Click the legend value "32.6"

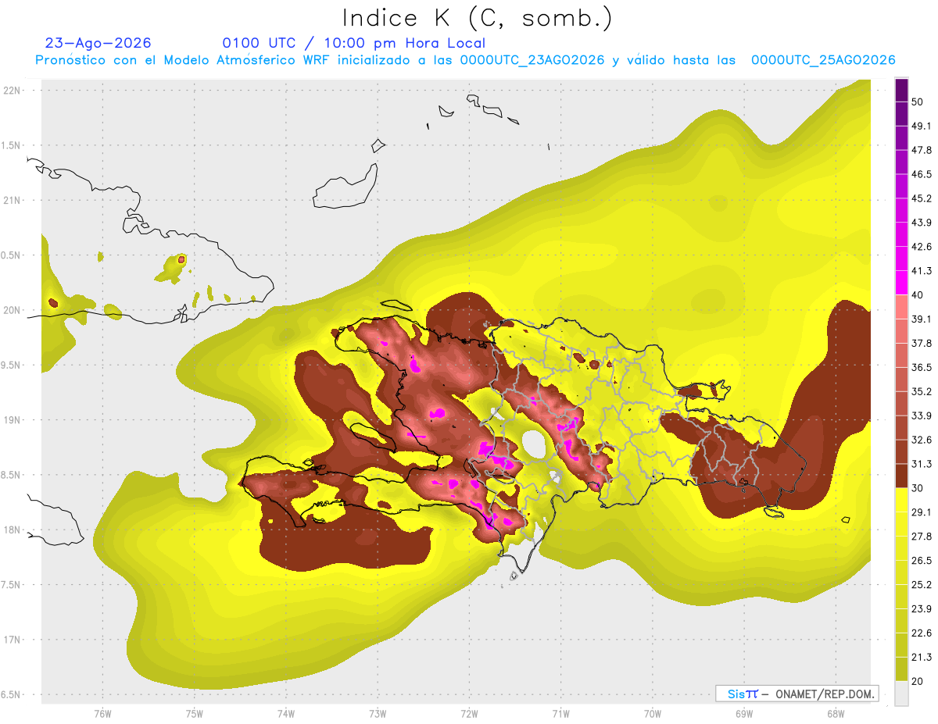[x=921, y=440]
